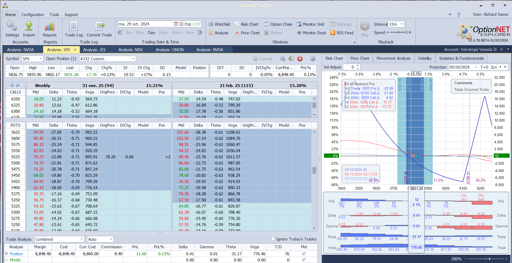
Task: Expand the Interval 15m dropdown
Action: (x=402, y=24)
